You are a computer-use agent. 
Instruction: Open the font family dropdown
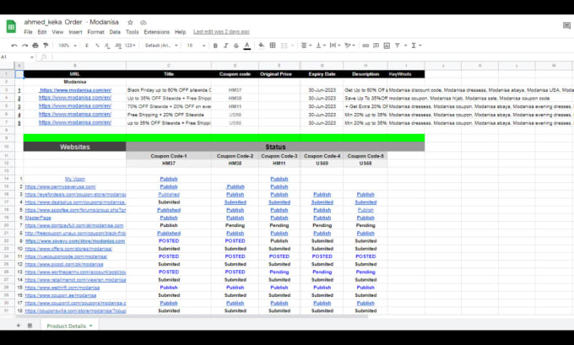pos(161,46)
